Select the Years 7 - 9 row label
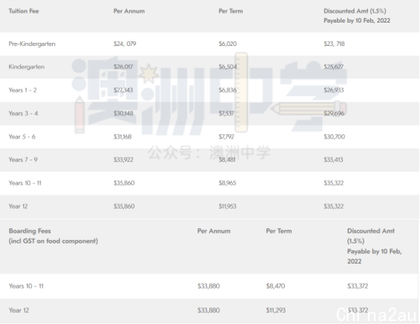The image size is (420, 324). pos(23,160)
